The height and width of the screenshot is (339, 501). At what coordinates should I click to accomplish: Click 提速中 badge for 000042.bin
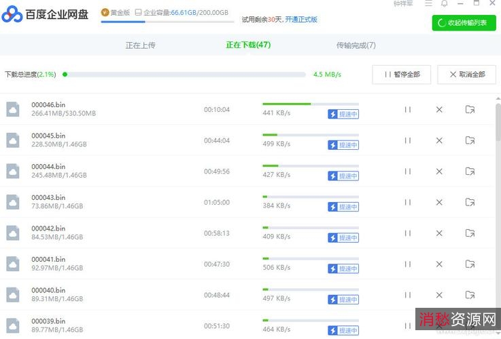click(x=343, y=238)
